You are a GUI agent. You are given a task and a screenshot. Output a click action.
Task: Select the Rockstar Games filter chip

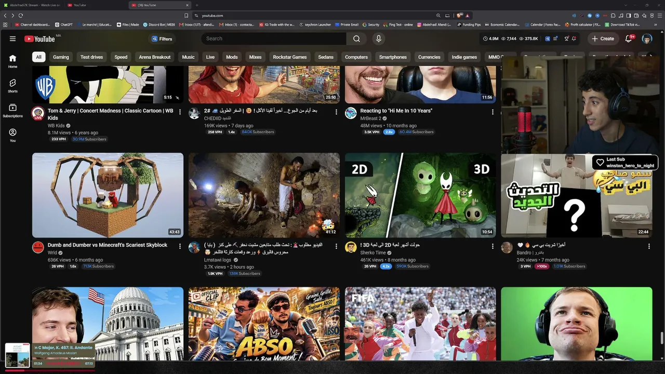(290, 57)
